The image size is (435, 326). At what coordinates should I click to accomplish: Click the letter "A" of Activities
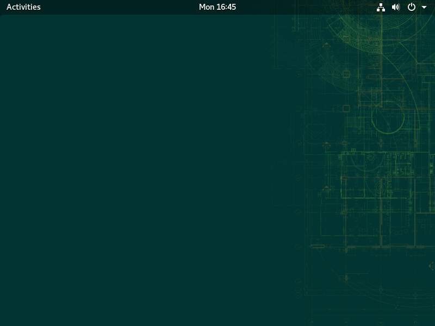coord(9,7)
